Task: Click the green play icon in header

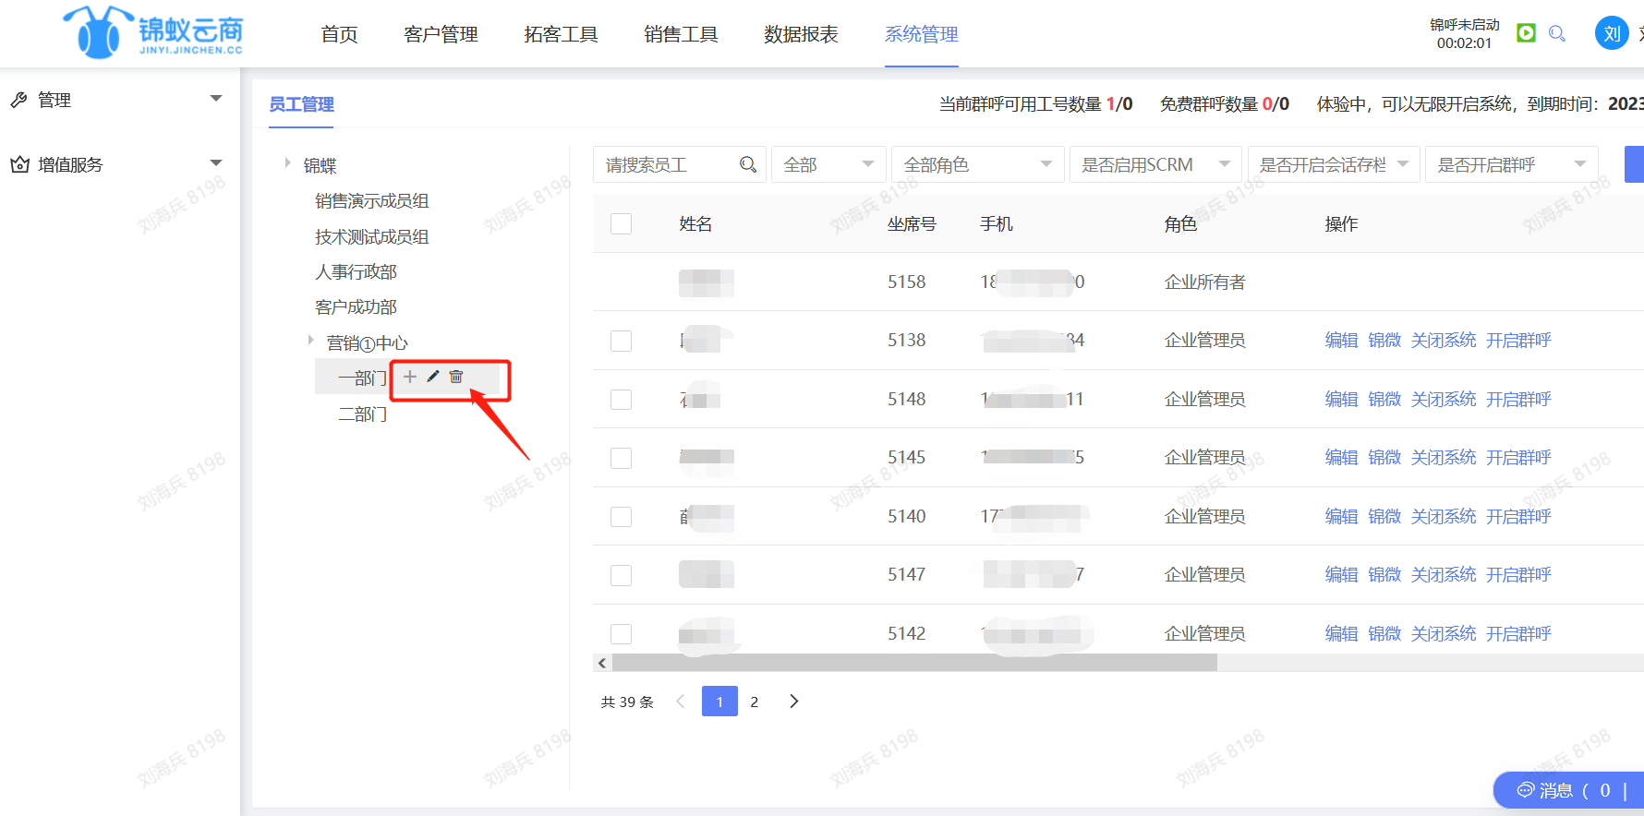Action: pyautogui.click(x=1527, y=33)
